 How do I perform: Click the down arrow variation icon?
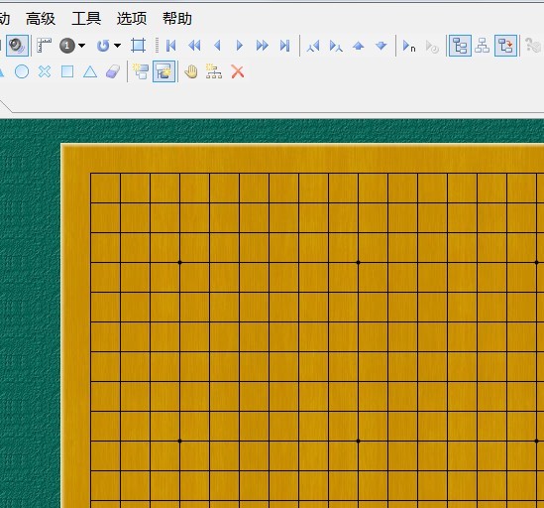(381, 46)
